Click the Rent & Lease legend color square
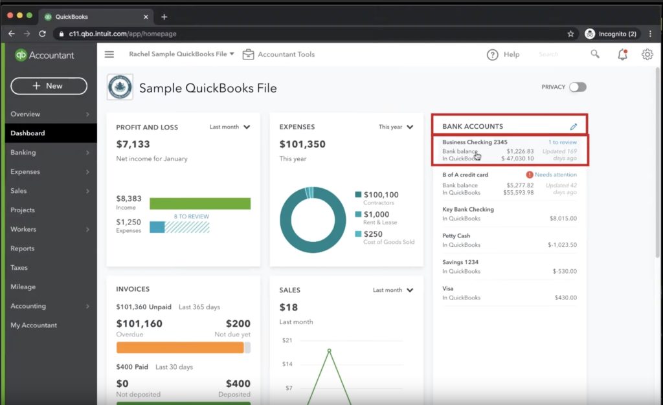Viewport: 663px width, 405px height. [x=358, y=214]
